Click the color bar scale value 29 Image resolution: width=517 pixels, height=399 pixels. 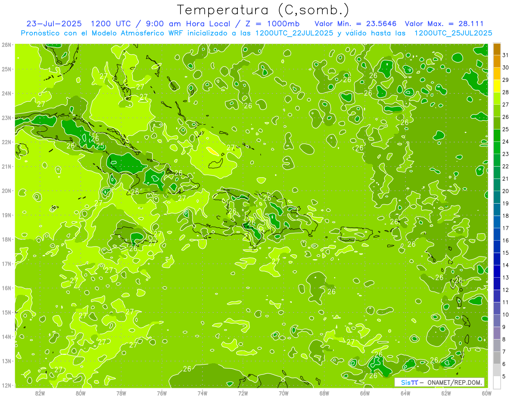coord(506,80)
